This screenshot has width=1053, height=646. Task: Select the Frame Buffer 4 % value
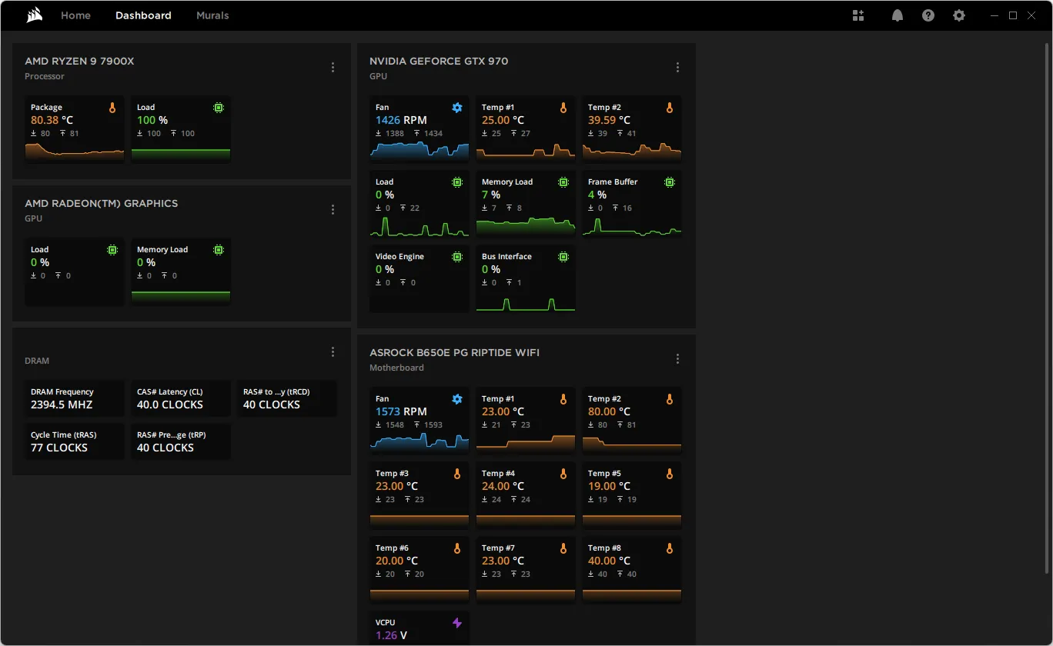[x=597, y=195]
